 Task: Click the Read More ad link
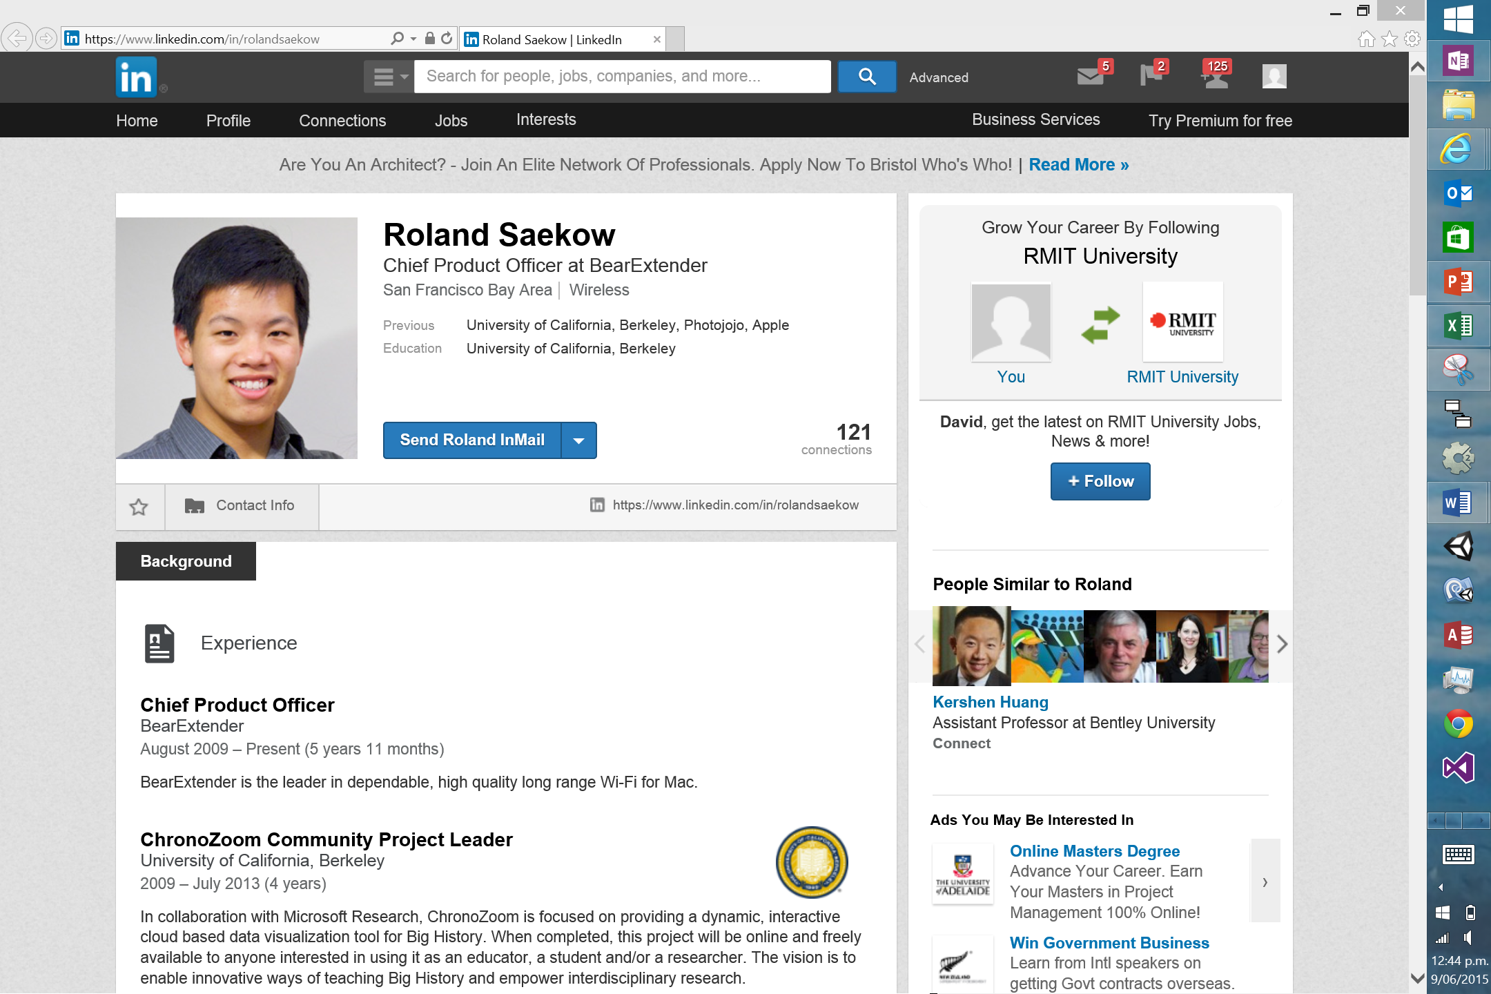pyautogui.click(x=1078, y=165)
